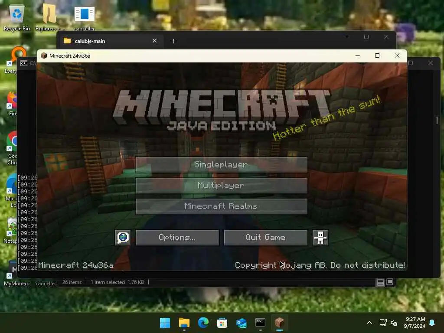Open the Options... menu
This screenshot has width=444, height=333.
coord(177,237)
